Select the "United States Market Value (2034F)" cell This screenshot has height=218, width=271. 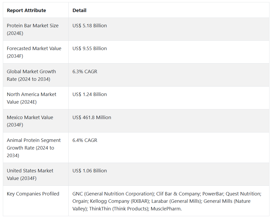(30, 174)
